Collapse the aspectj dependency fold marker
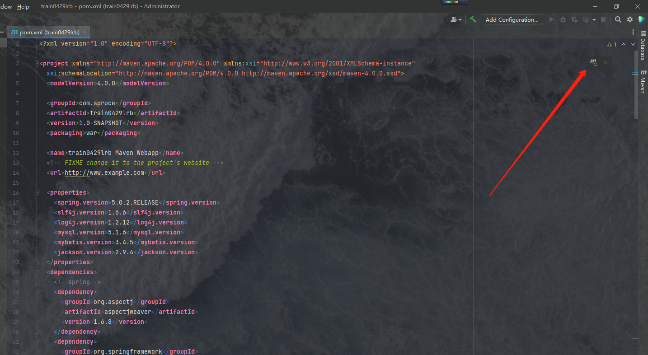 38,292
